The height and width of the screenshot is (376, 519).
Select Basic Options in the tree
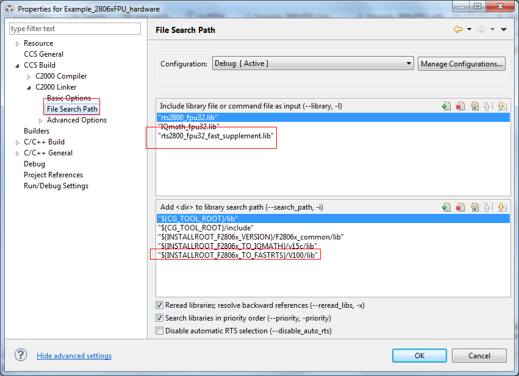click(69, 98)
